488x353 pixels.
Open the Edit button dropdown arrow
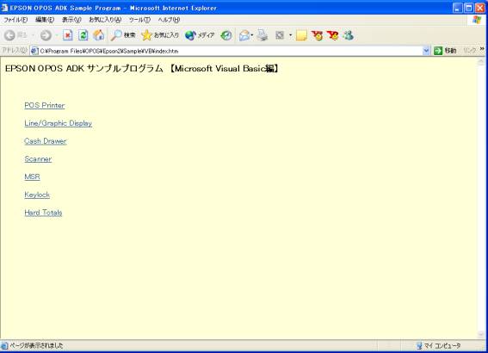coord(290,35)
